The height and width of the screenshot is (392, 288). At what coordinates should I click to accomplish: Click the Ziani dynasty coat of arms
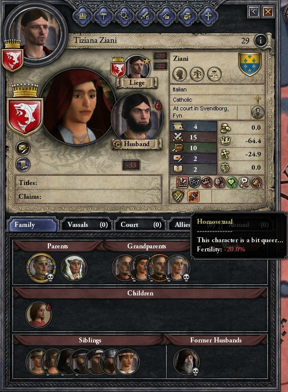[x=250, y=64]
